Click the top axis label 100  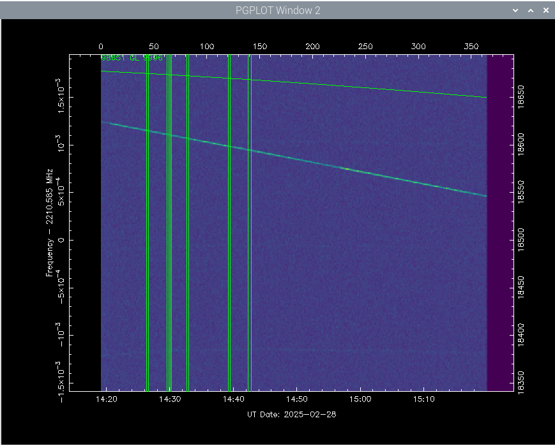207,47
